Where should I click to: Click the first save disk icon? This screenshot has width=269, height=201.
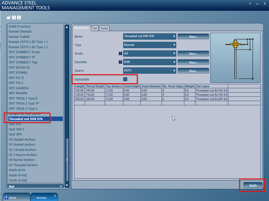14,18
